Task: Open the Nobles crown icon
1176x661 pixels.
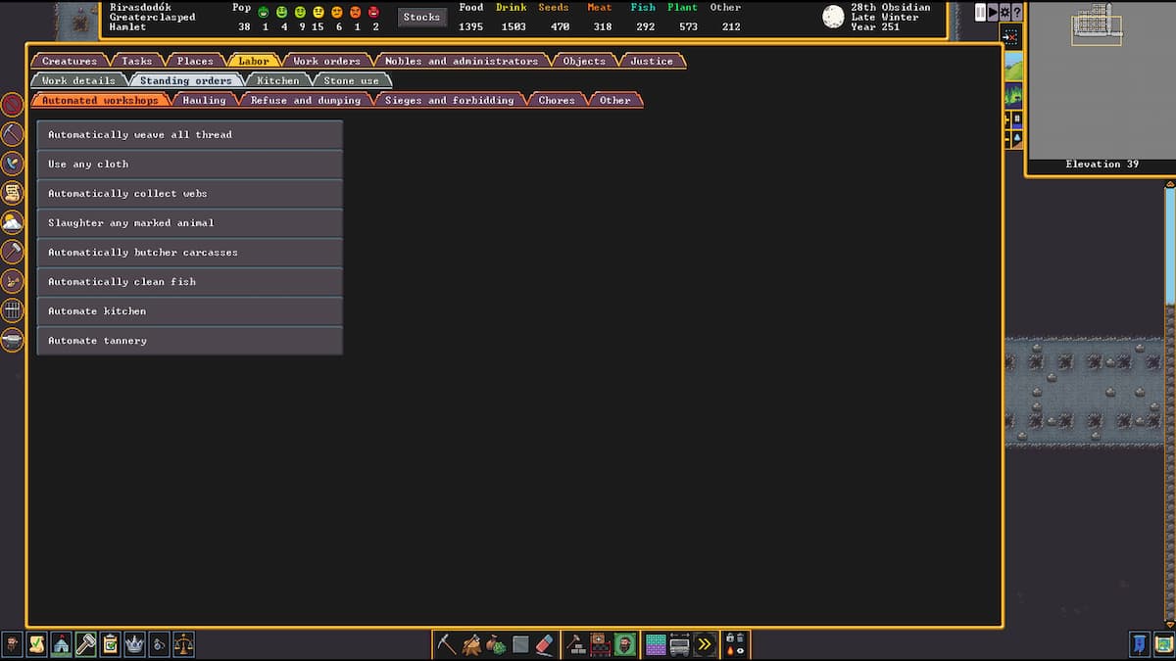Action: click(134, 644)
